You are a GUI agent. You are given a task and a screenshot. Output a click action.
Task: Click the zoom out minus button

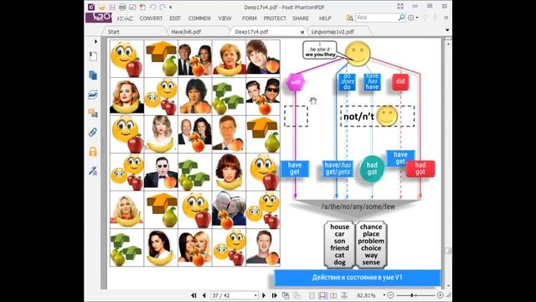[391, 294]
